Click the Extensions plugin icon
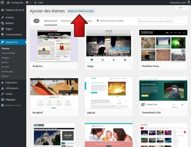Image resolution: width=191 pixels, height=147 pixels. pos(3,83)
